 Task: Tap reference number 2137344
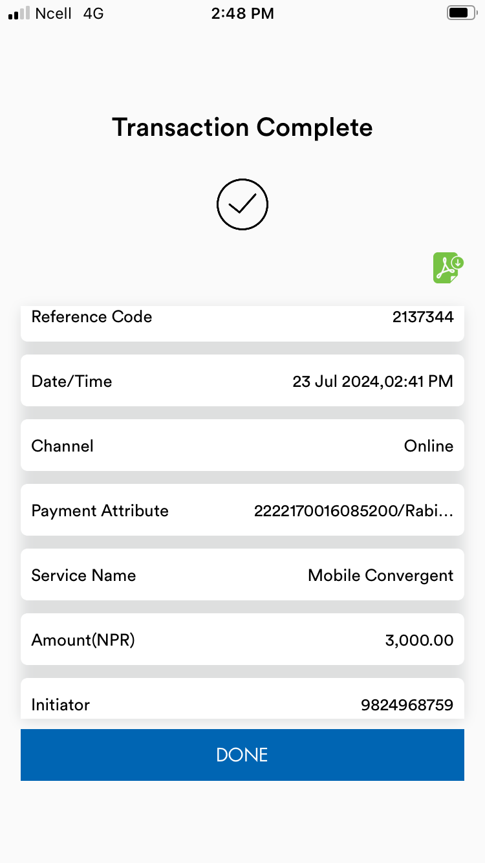(423, 317)
